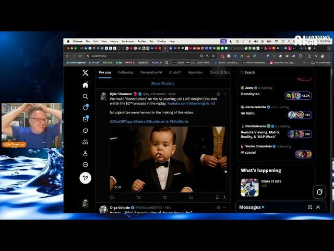Screen dimensions: 334x251
Task: Open Kyle Shannon's profile name
Action: point(121,94)
